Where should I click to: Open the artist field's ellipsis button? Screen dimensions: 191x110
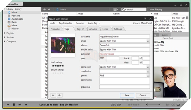click(148, 41)
